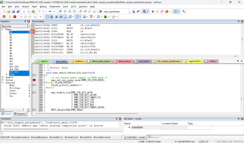Click the Undo toolbar icon

[39, 12]
